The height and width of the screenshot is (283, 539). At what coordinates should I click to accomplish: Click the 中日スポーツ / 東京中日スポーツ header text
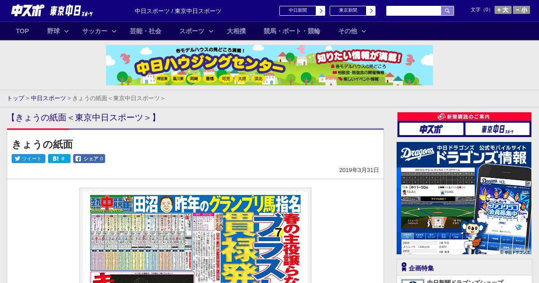[178, 11]
